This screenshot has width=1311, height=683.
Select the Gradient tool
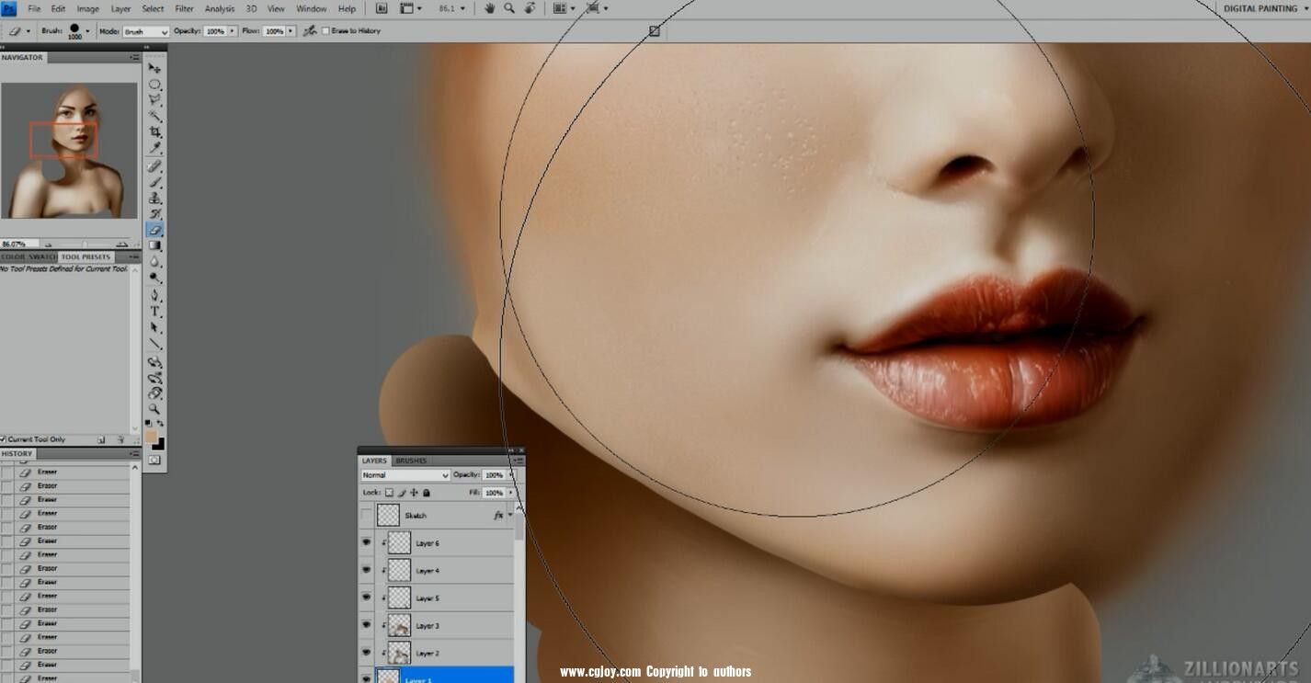tap(154, 245)
